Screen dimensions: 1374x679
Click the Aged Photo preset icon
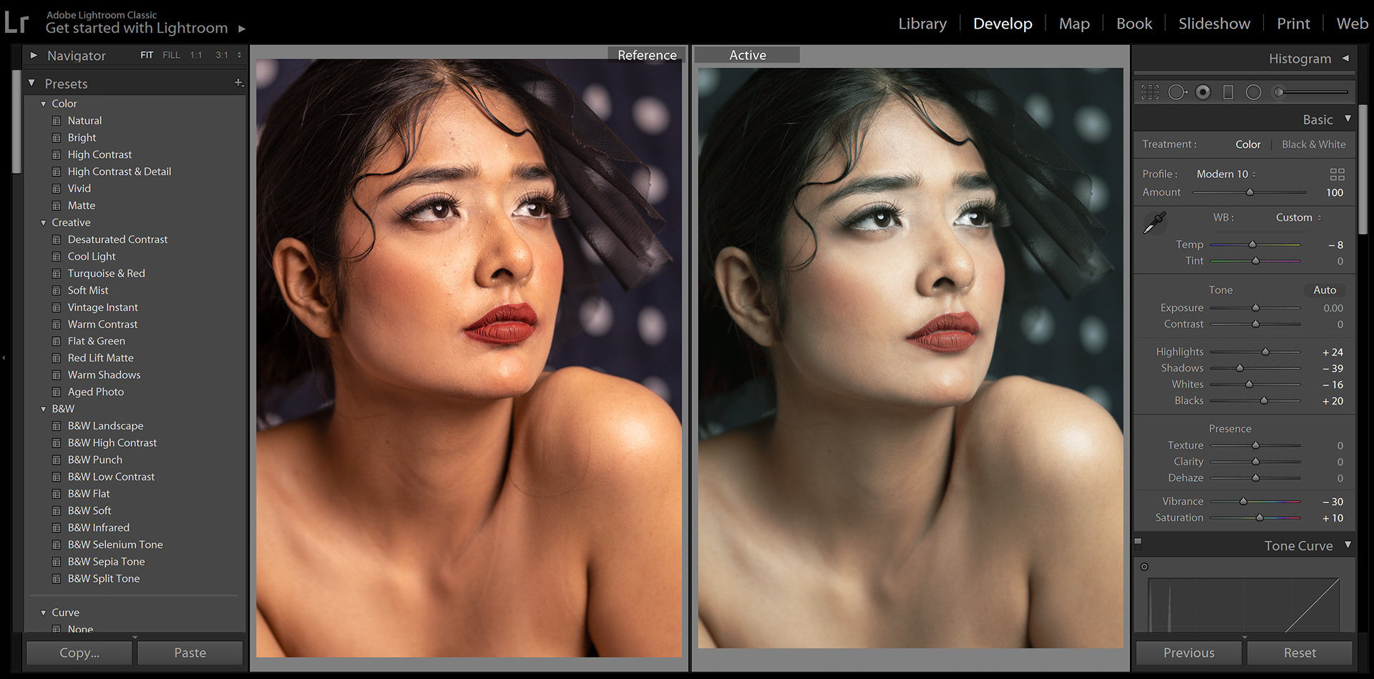click(57, 392)
